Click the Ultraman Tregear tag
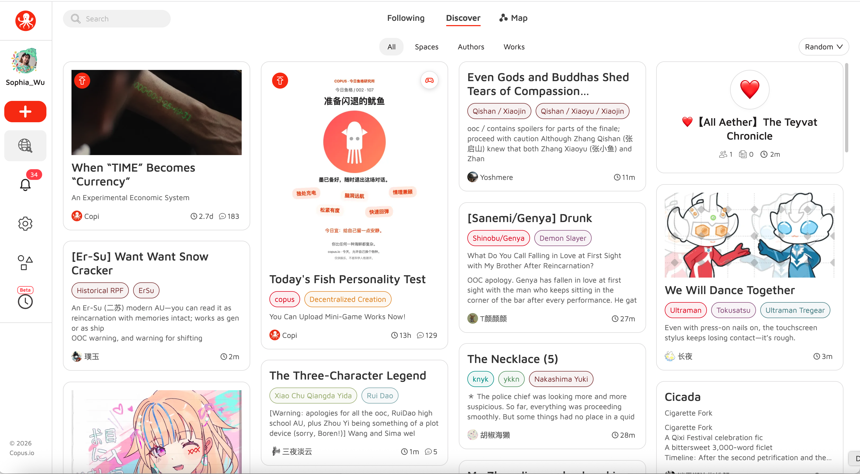Viewport: 860px width, 474px height. pyautogui.click(x=795, y=310)
